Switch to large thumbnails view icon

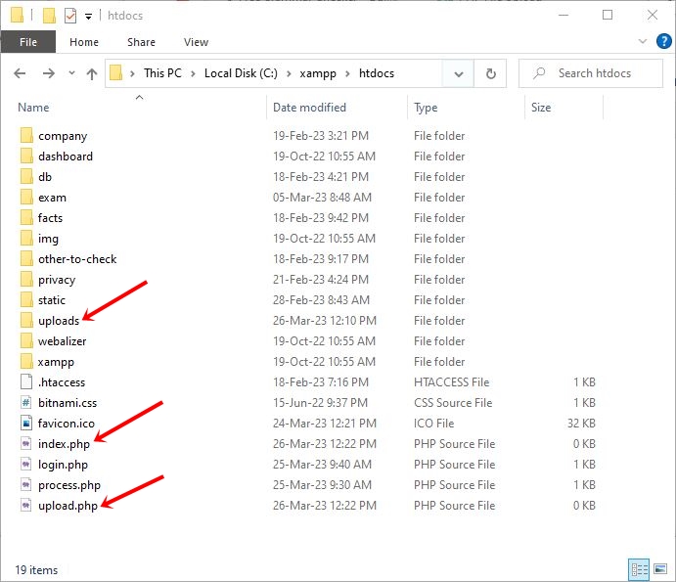[660, 570]
